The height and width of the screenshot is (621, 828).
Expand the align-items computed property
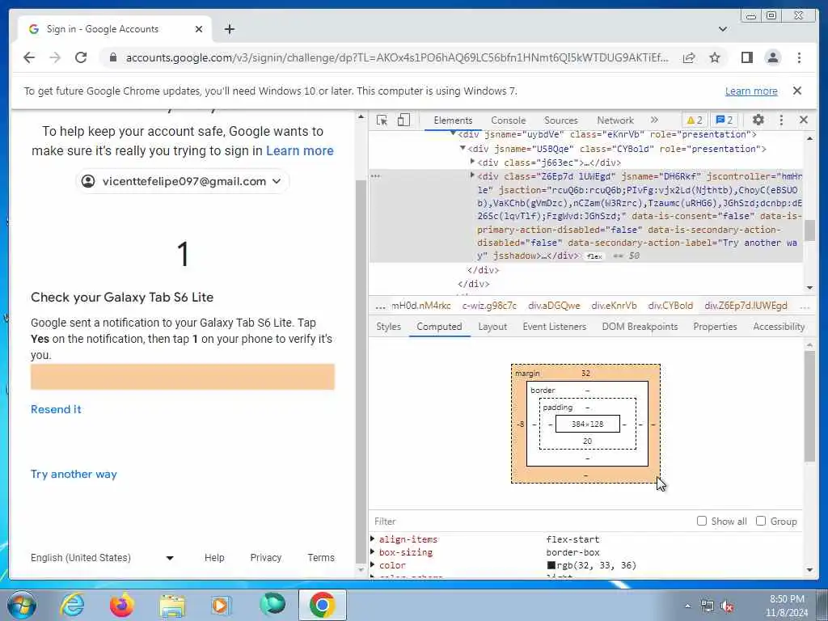(373, 539)
